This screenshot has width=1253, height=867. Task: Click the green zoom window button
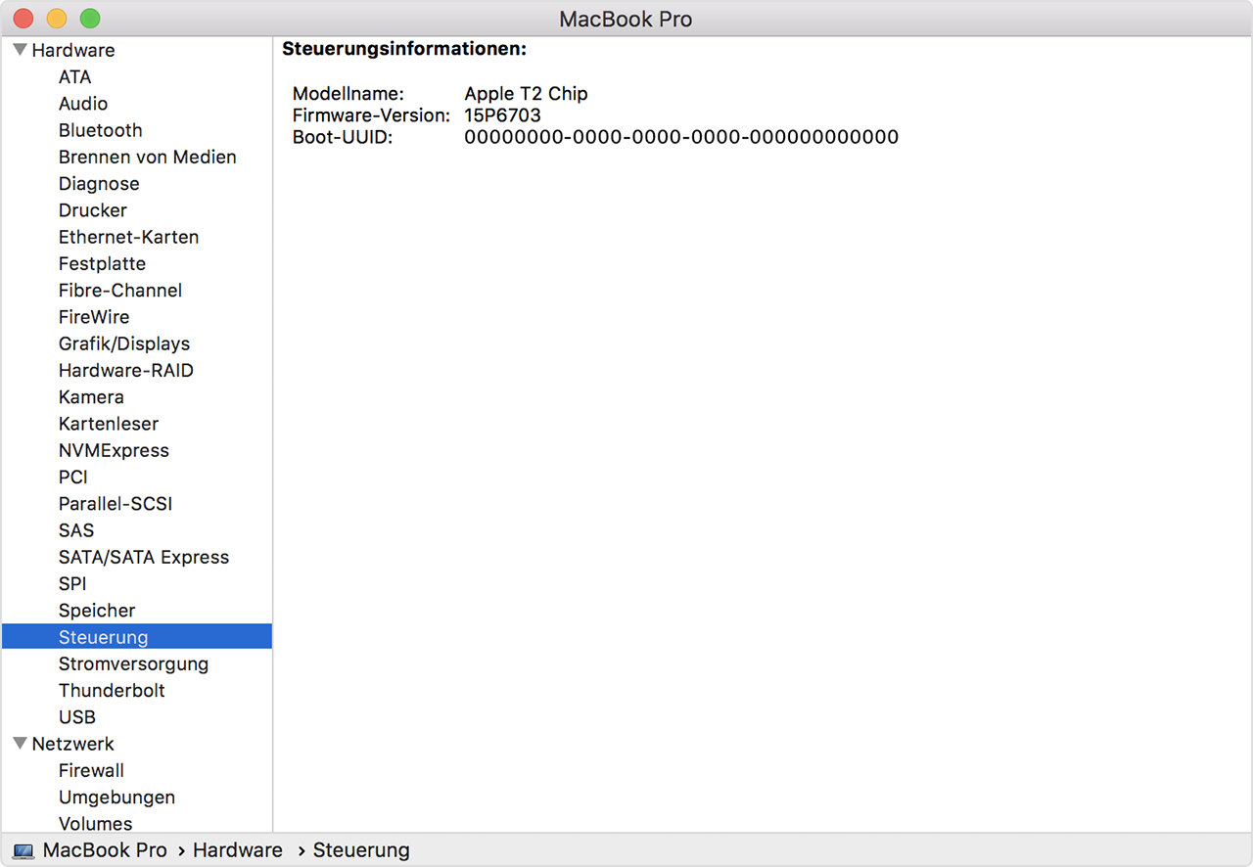pos(90,19)
